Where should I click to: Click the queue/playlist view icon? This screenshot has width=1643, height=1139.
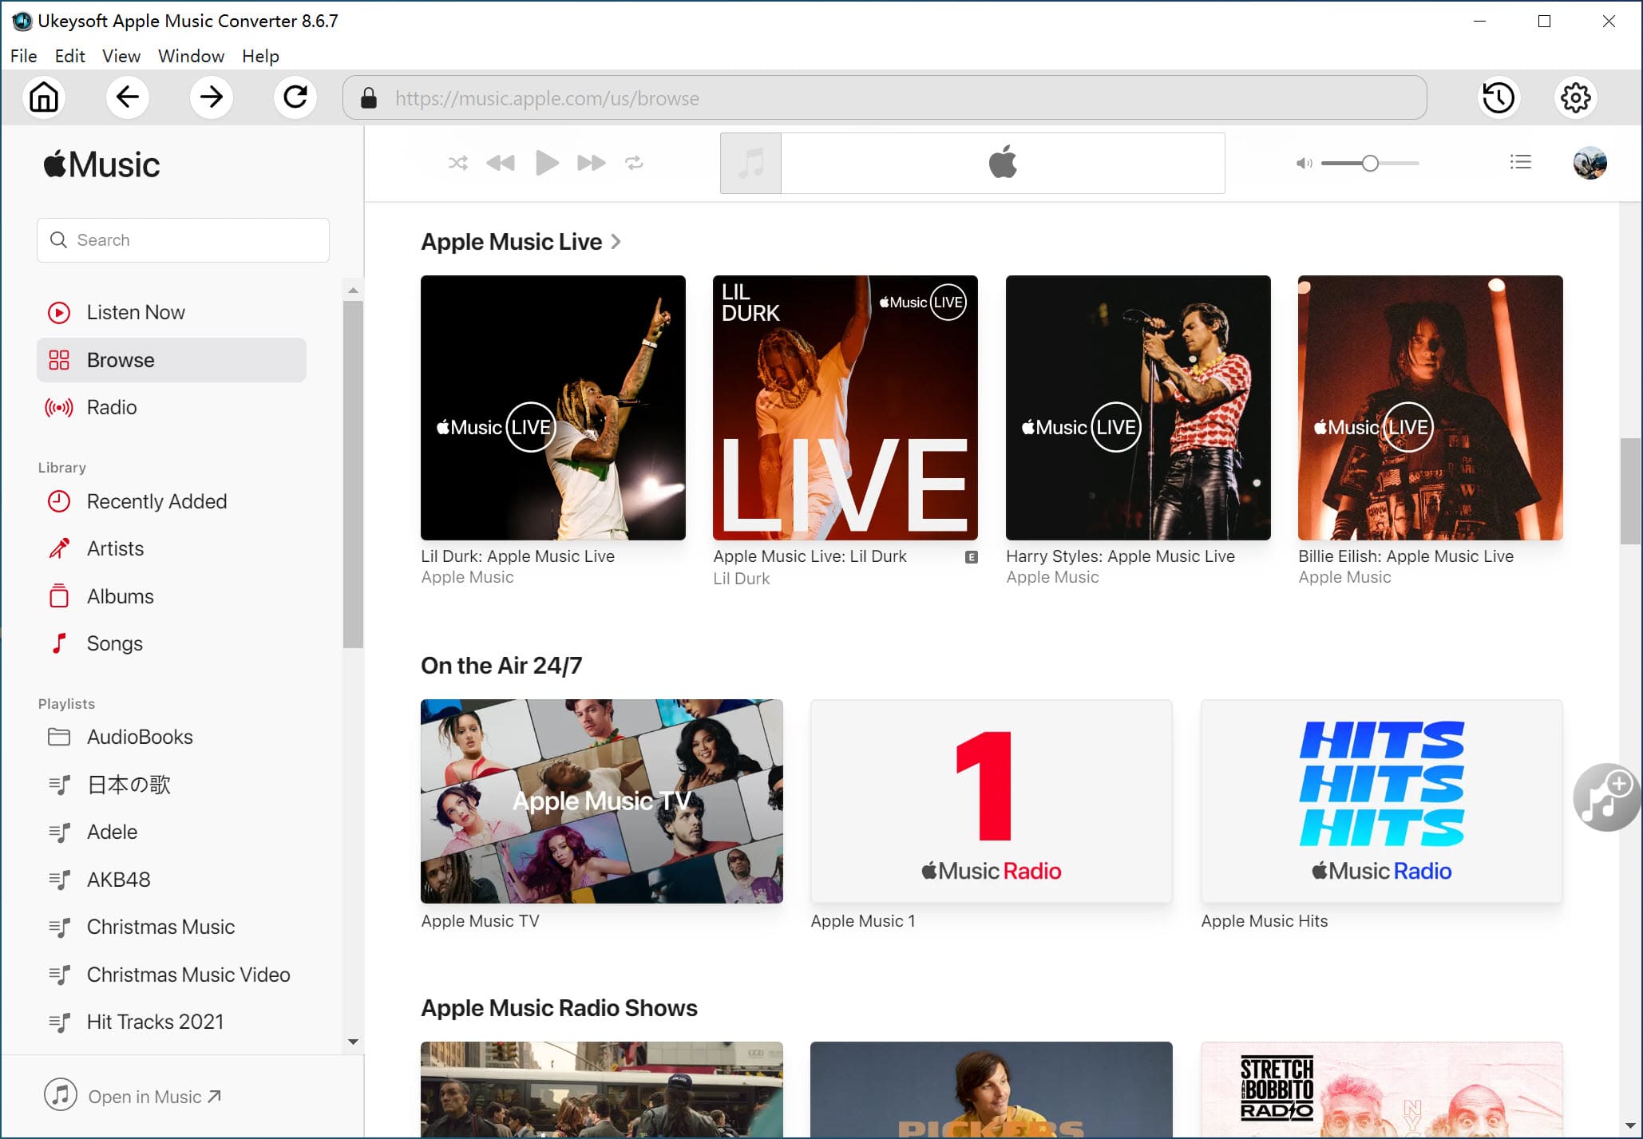1521,164
